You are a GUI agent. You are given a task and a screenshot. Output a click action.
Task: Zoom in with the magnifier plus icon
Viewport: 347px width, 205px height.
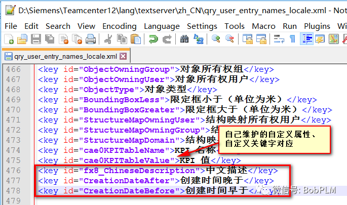(216, 39)
